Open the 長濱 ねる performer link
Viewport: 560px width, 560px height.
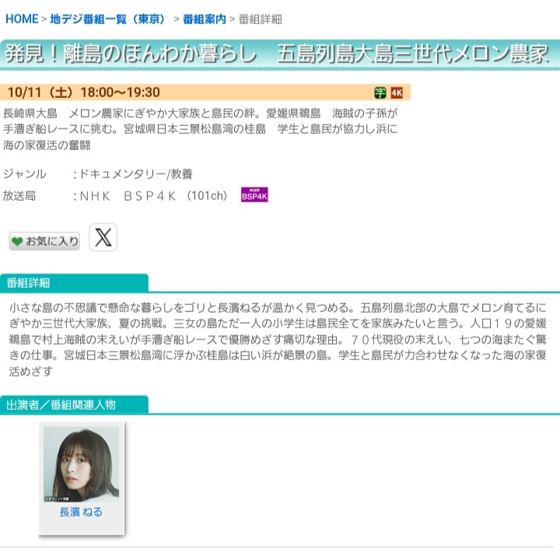point(82,512)
